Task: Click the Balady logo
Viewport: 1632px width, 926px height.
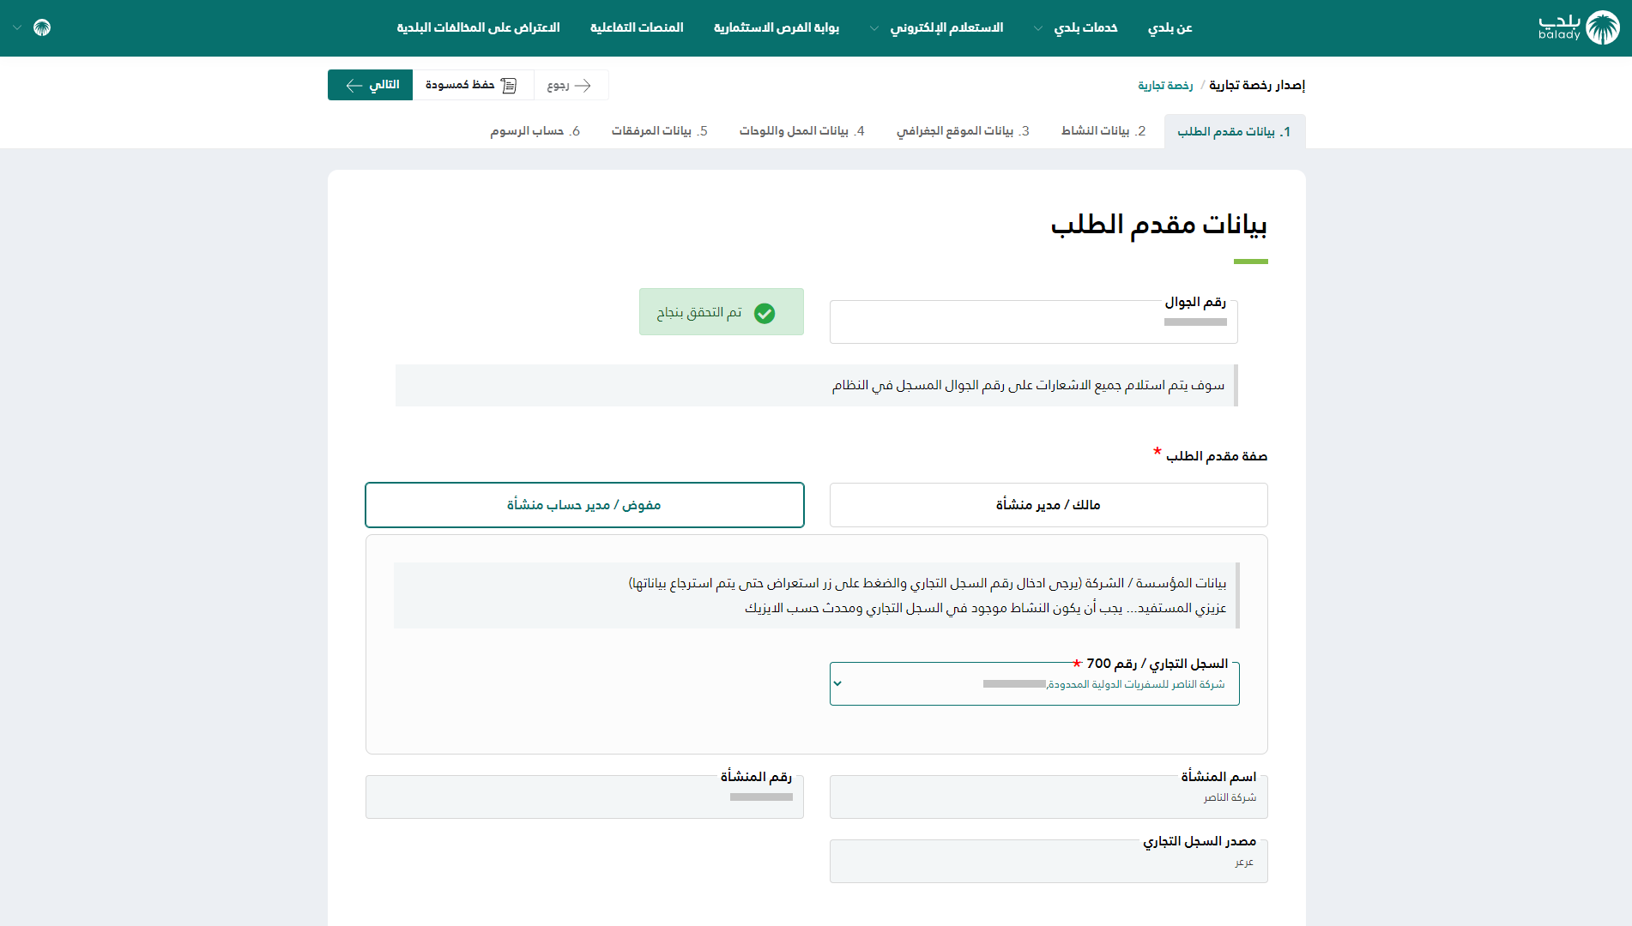Action: (1578, 27)
